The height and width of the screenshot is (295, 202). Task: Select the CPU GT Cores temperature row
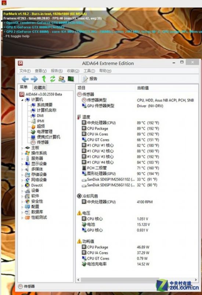(120, 140)
